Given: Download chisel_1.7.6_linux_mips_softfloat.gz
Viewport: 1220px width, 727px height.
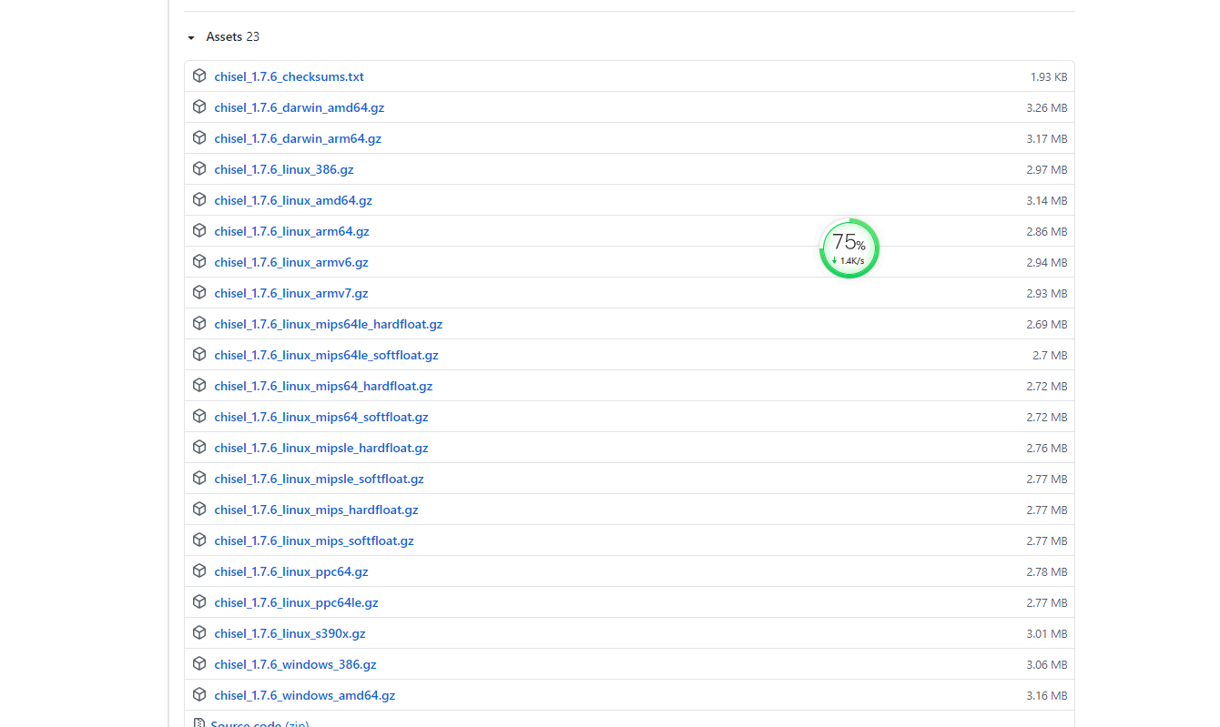Looking at the screenshot, I should 314,541.
